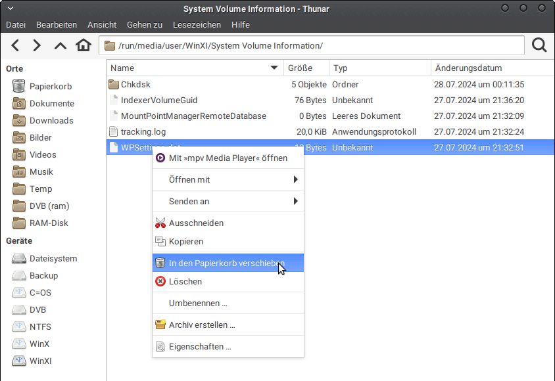Open the Gehen zu menu
The height and width of the screenshot is (381, 555).
point(145,25)
